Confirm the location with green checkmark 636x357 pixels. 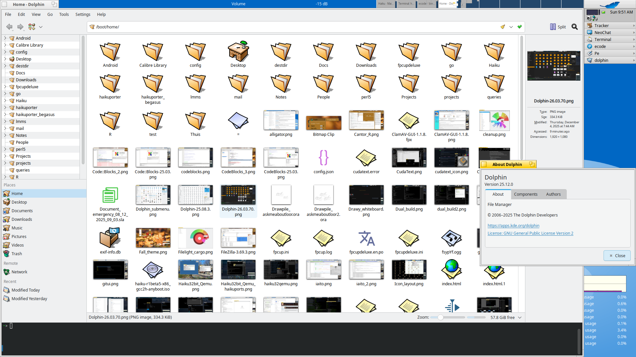click(x=519, y=27)
